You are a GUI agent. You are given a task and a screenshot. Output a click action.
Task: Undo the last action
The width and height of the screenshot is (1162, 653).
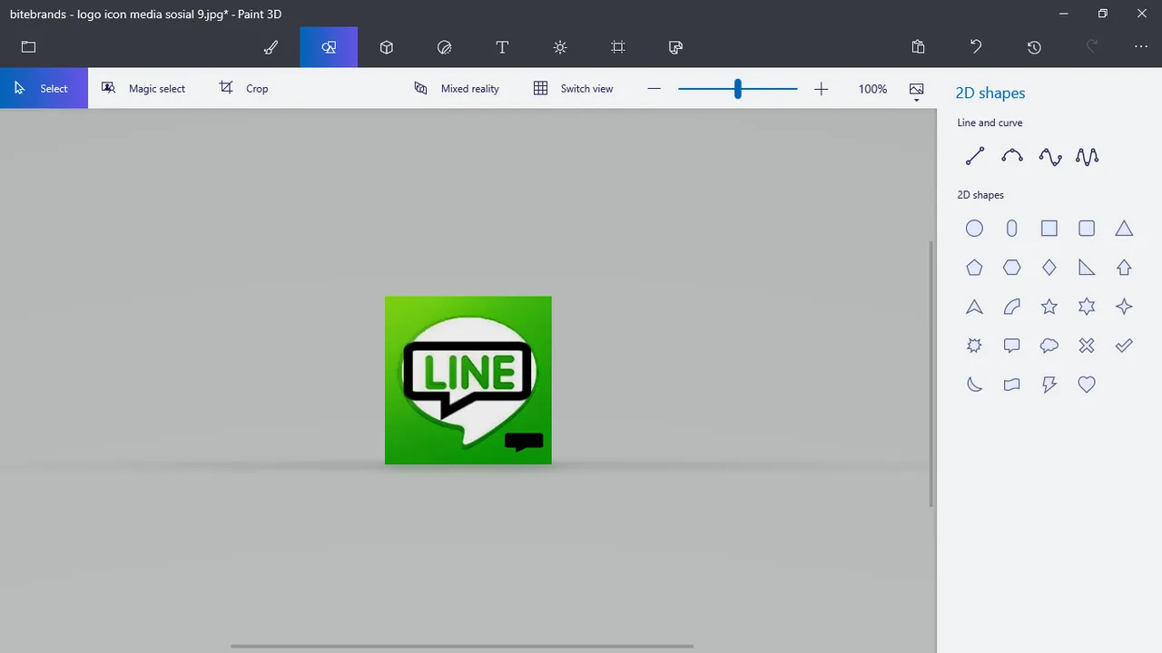coord(976,47)
